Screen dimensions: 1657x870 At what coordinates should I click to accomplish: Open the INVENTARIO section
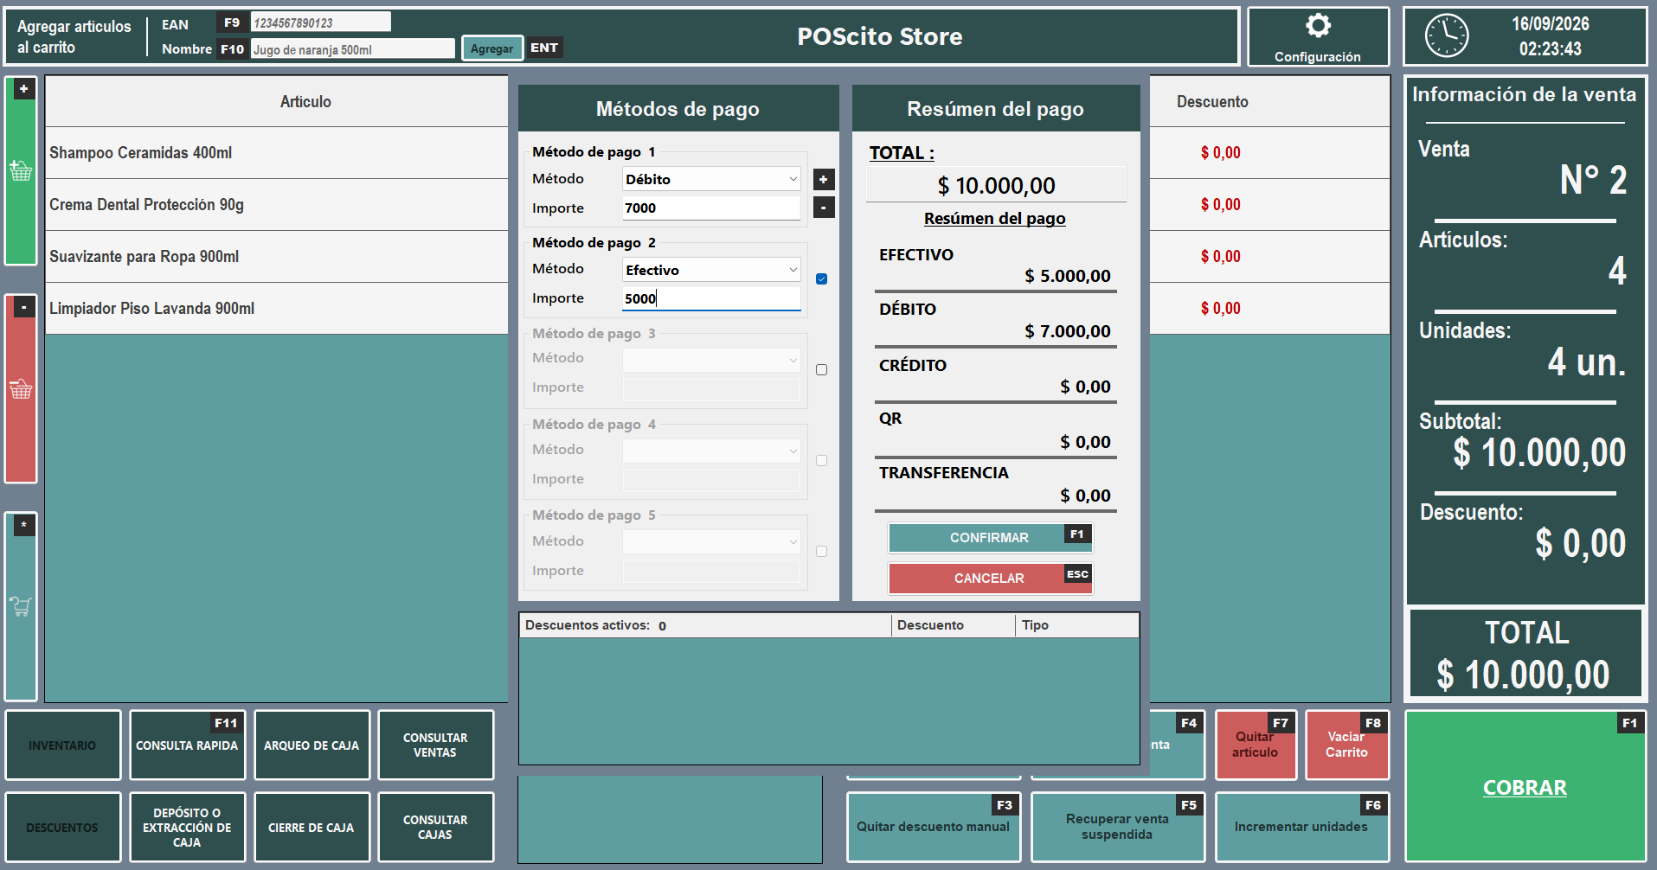point(62,745)
